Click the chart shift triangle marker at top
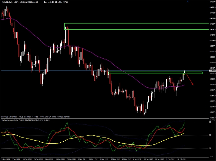 click(188, 1)
